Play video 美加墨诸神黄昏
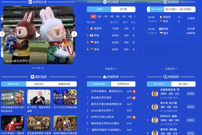Image resolution: width=202 pixels, height=135 pixels. (39, 123)
